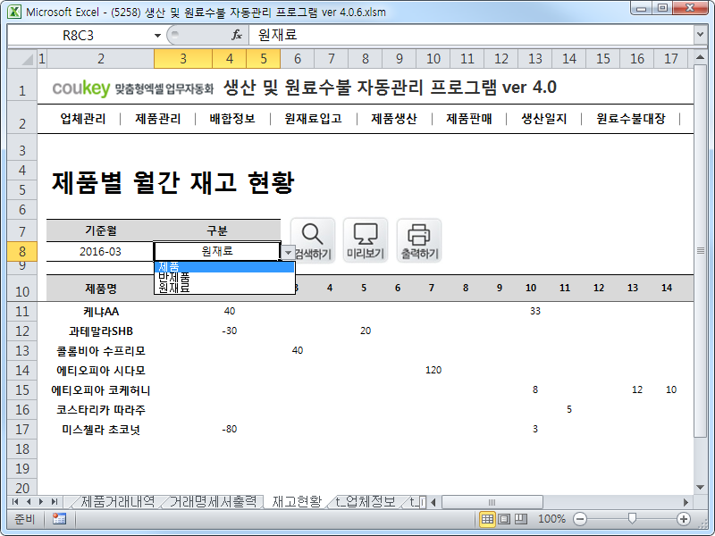The height and width of the screenshot is (536, 715).
Task: Select row header 19
Action: tap(21, 468)
